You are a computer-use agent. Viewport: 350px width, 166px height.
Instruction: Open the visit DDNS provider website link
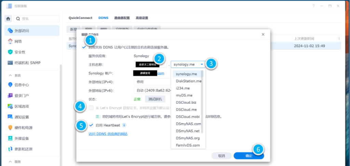click(x=108, y=134)
